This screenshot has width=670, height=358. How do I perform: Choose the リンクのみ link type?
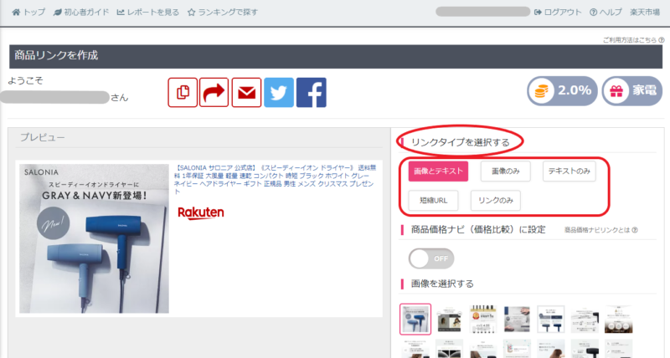[x=496, y=201]
